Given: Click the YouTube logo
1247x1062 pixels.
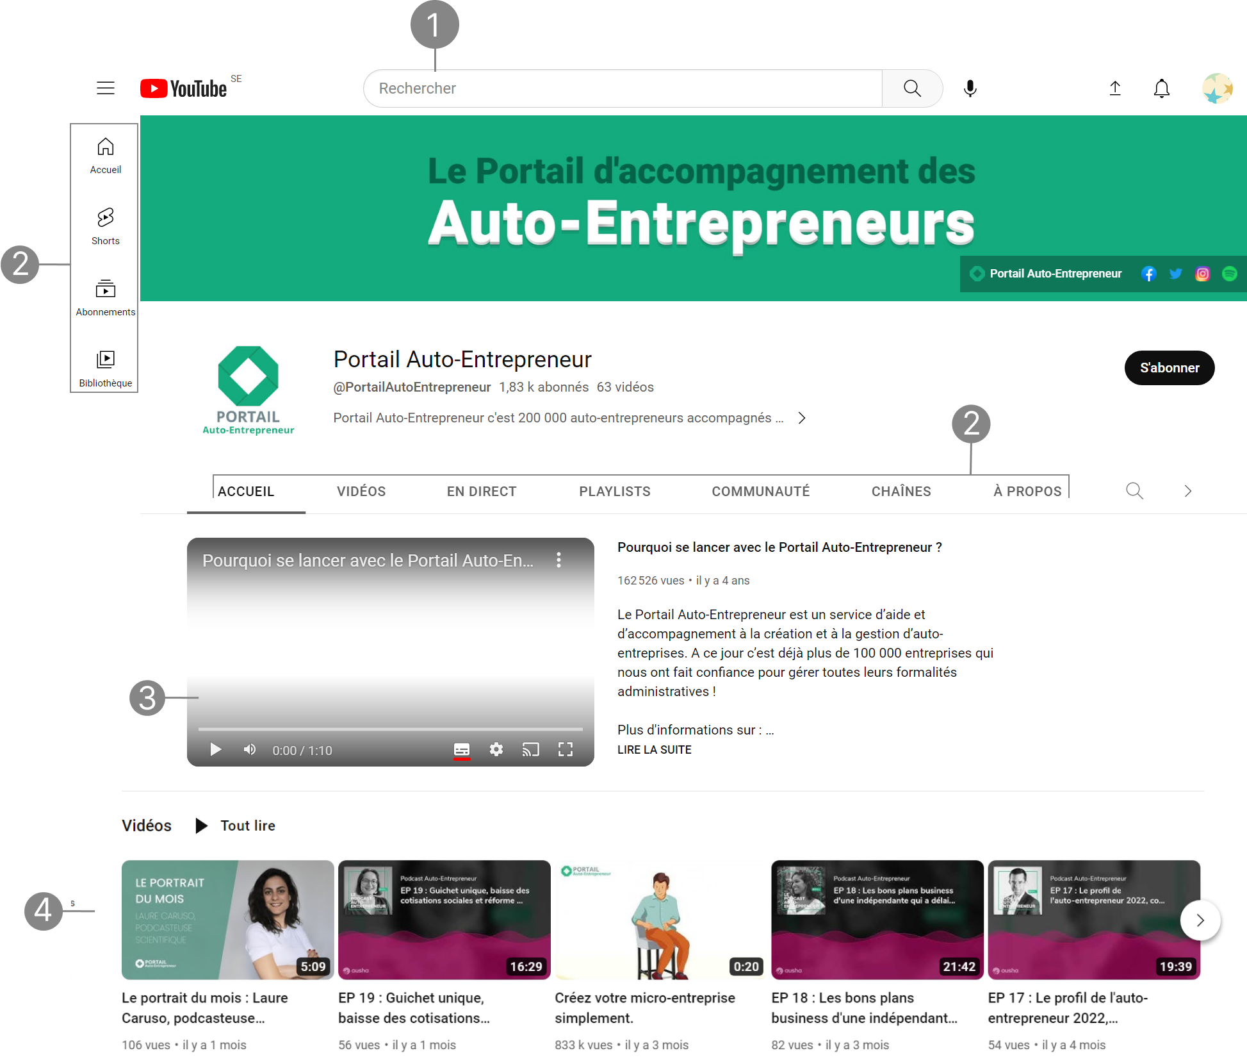Looking at the screenshot, I should point(184,88).
